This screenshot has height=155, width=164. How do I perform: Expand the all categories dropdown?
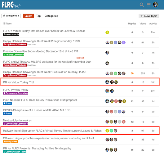point(11,16)
